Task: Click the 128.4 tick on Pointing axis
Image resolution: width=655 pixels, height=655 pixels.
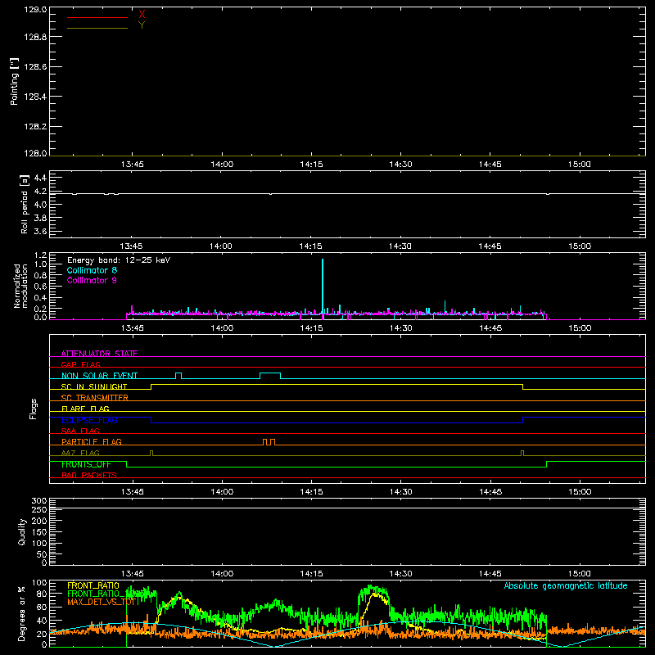Action: pos(35,97)
